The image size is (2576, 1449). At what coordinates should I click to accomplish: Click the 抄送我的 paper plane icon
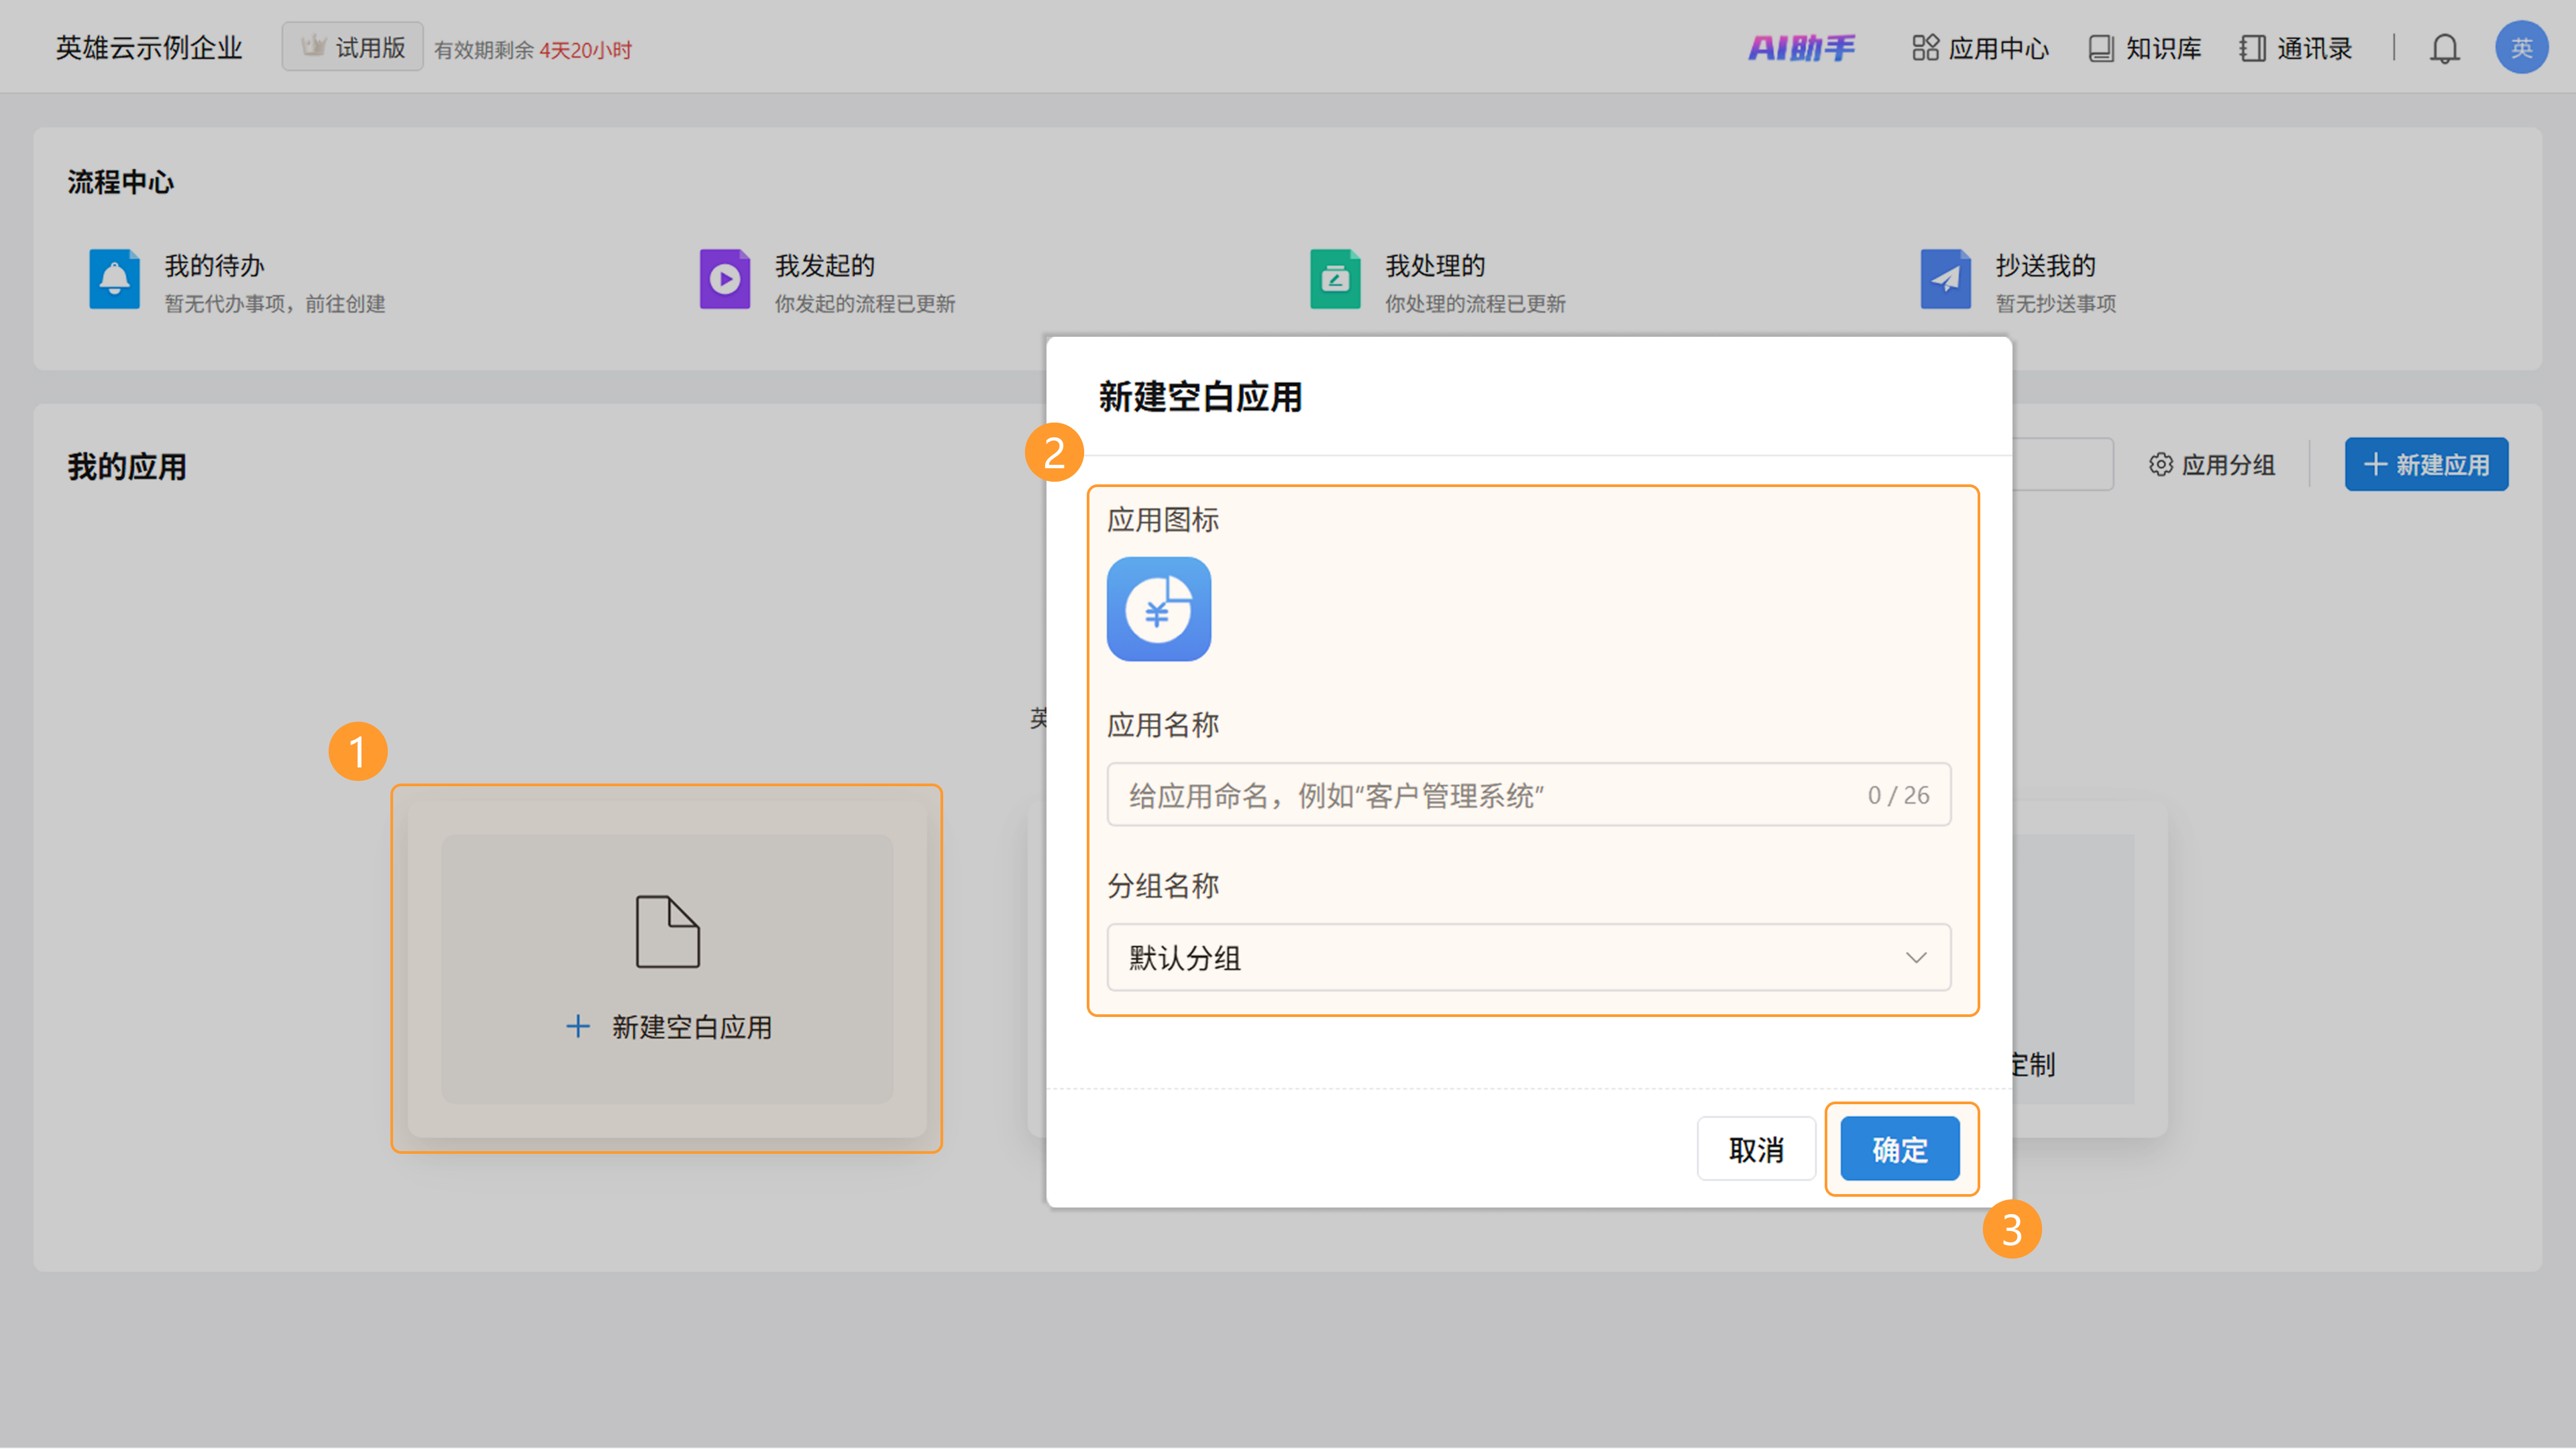(x=1945, y=279)
